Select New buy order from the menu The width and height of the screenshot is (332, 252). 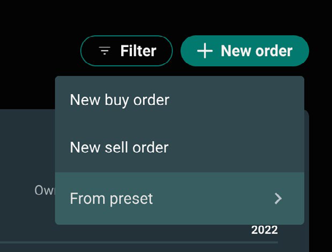pos(180,100)
